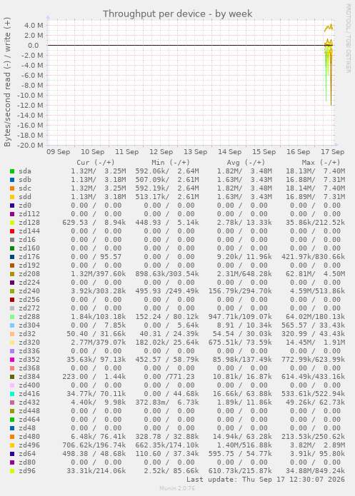
Task: Click the 'zd480' device label
Action: (x=29, y=437)
